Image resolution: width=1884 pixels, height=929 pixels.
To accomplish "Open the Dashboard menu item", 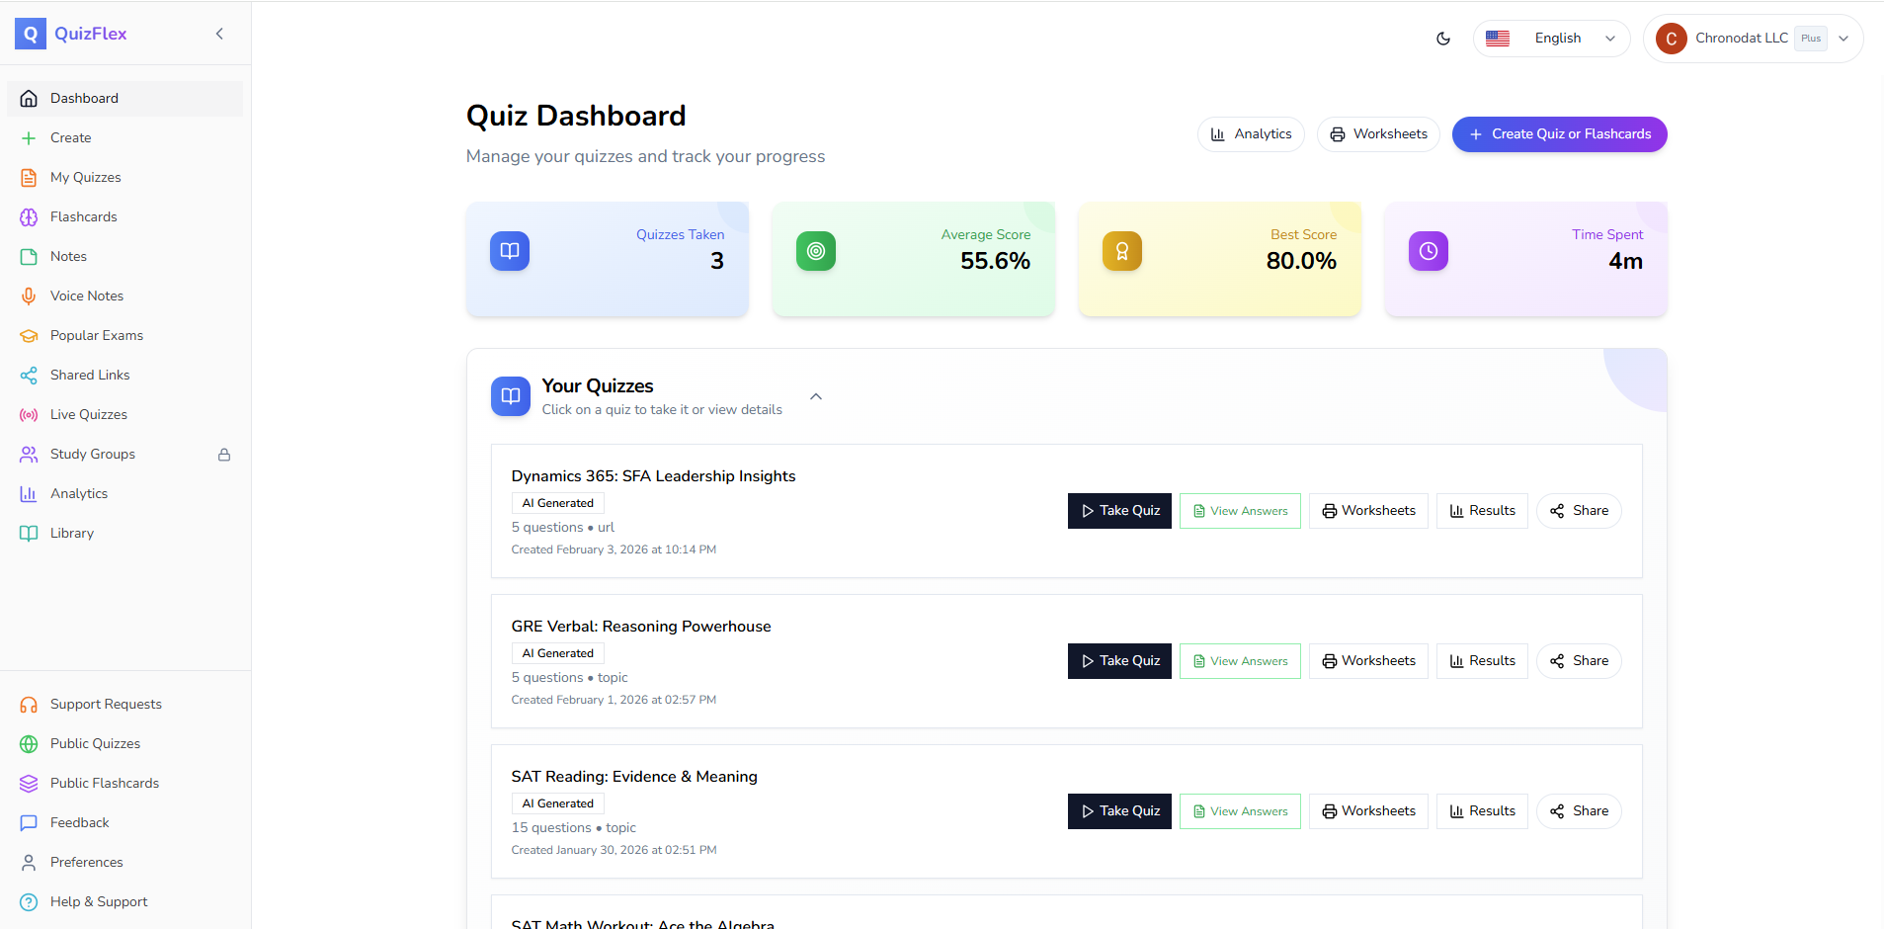I will coord(84,98).
